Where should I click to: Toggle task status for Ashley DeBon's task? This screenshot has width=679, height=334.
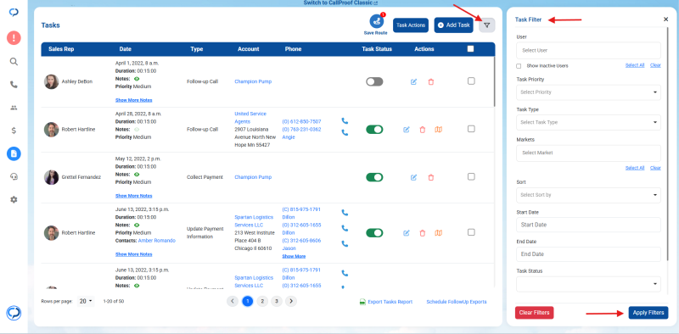click(374, 81)
